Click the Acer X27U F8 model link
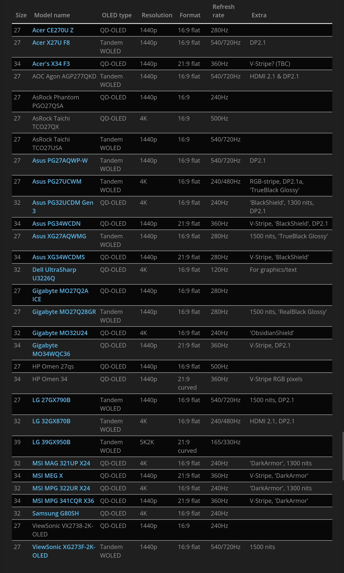This screenshot has width=344, height=573. (x=51, y=43)
